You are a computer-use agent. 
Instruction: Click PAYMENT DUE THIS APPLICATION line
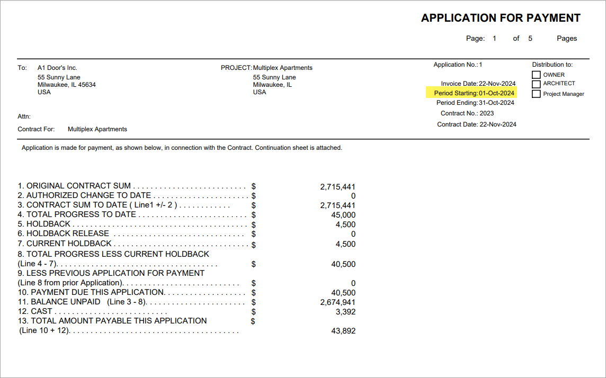coord(91,292)
